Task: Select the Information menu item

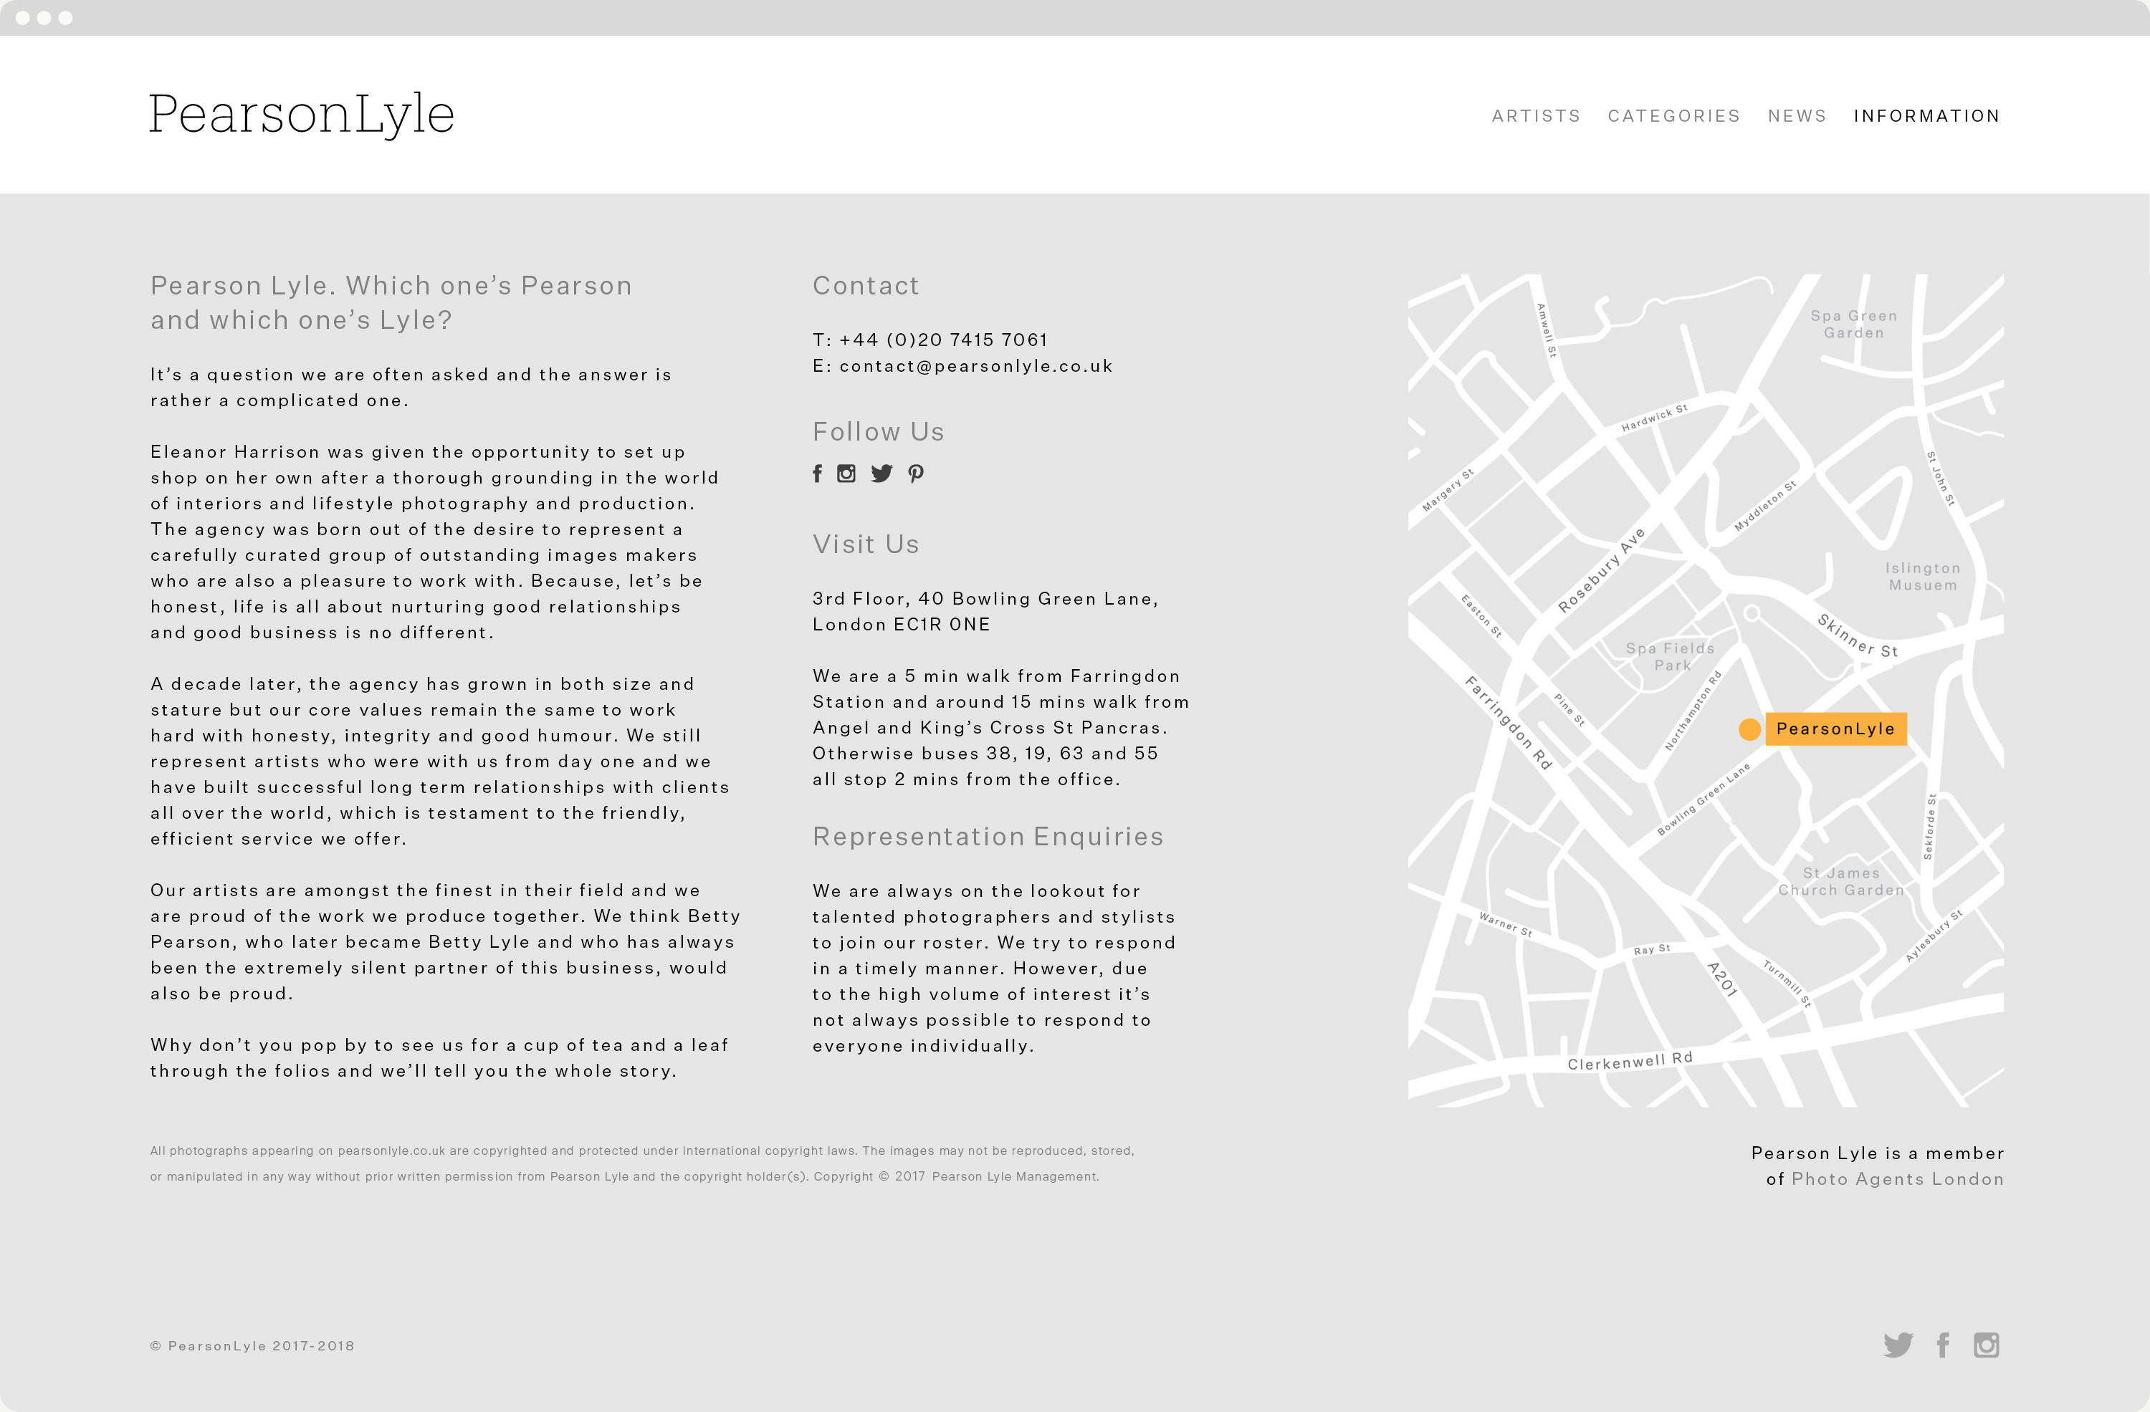Action: [1927, 115]
